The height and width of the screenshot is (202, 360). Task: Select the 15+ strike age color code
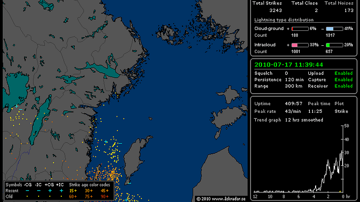[x=73, y=190]
